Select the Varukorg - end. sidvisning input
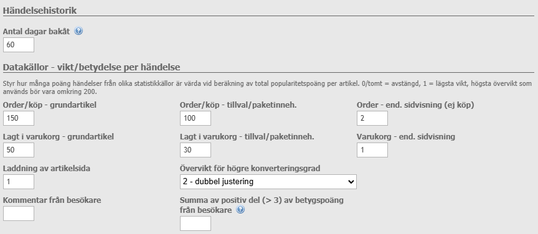Viewport: 538px width, 234px height. click(372, 150)
